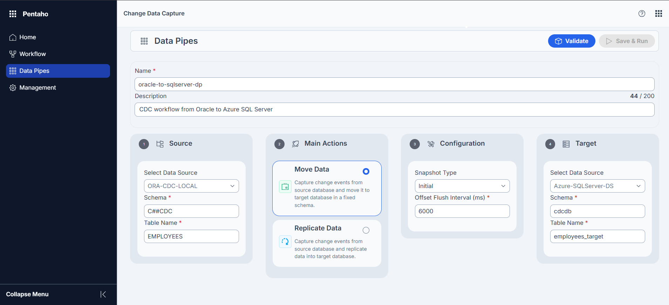
Task: Click the Name field with oracle-to-sqlserver-dp
Action: click(x=394, y=84)
